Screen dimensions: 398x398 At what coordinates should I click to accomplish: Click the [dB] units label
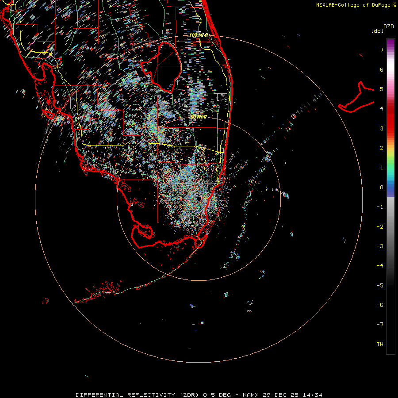(377, 31)
